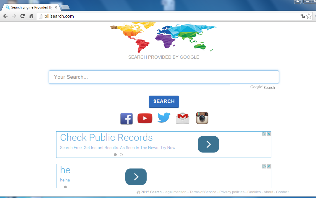316x198 pixels.
Task: Click the colorful world map logo
Action: [163, 37]
